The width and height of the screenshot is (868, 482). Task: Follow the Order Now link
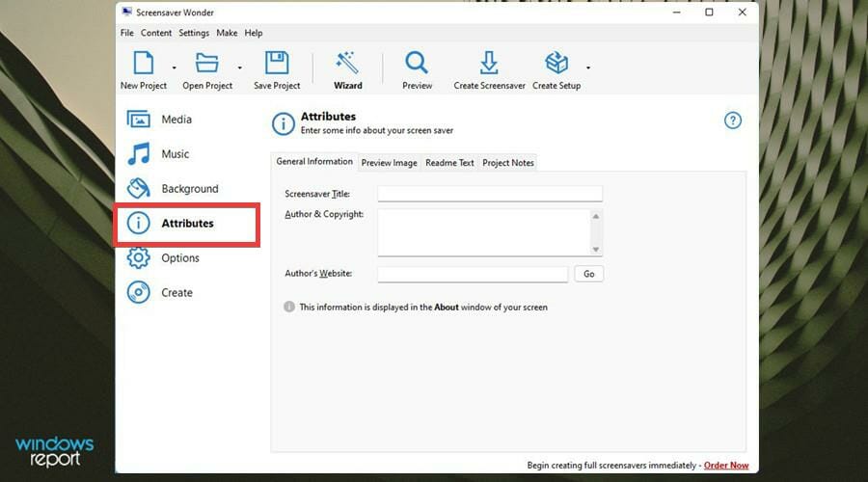pyautogui.click(x=726, y=466)
